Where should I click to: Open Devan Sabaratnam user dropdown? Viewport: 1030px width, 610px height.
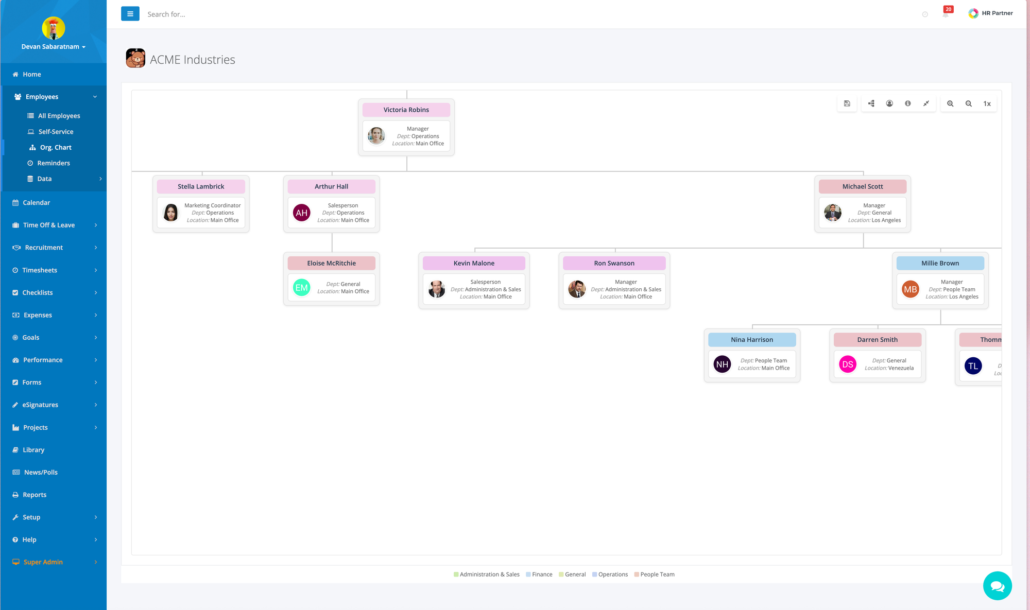click(x=53, y=46)
